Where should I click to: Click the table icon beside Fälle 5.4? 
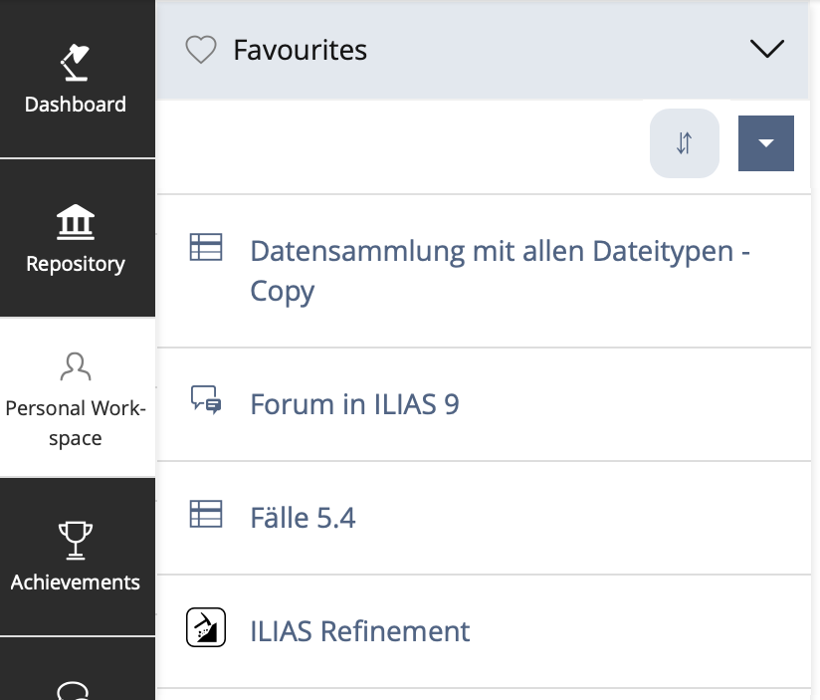point(206,515)
